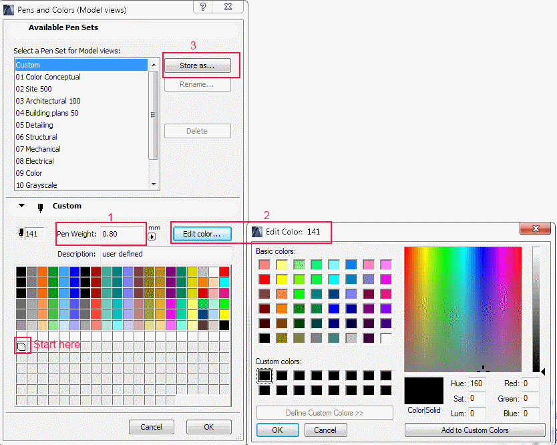Click the Description field reading user defined
The height and width of the screenshot is (445, 557).
pyautogui.click(x=166, y=254)
